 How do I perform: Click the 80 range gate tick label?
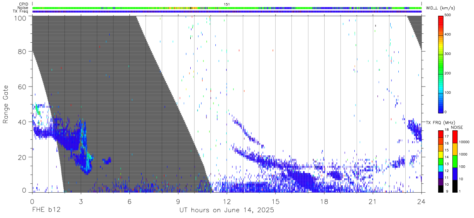pyautogui.click(x=22, y=51)
